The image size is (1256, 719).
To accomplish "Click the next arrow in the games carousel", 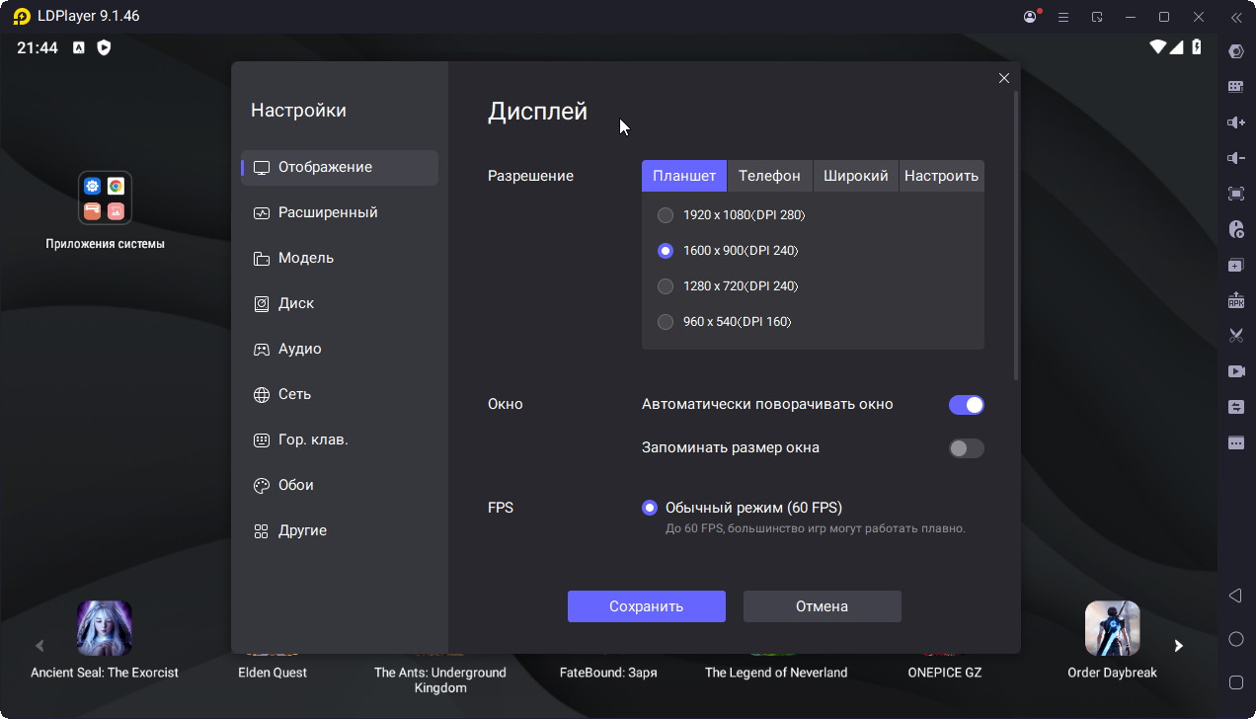I will tap(1178, 646).
